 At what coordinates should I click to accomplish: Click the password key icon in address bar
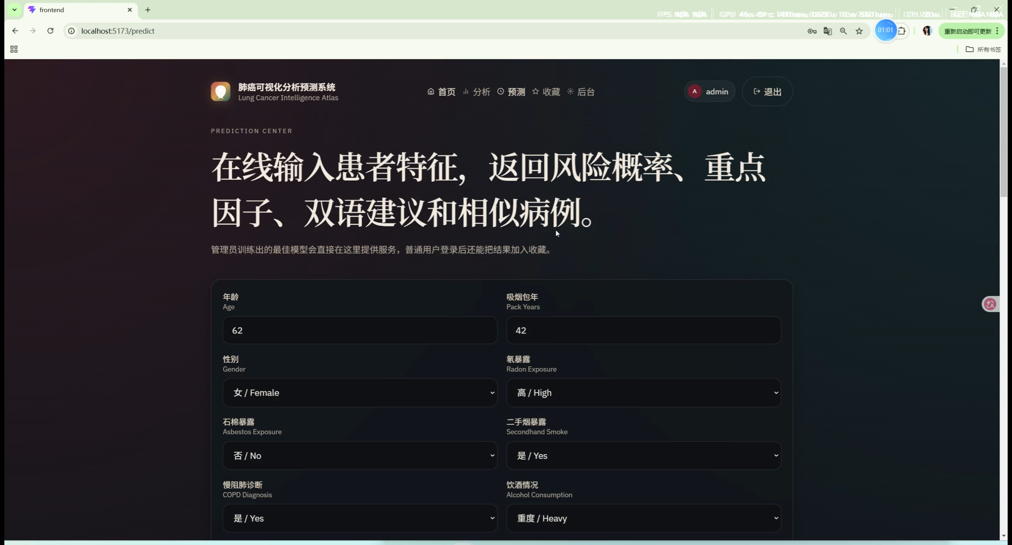tap(812, 31)
